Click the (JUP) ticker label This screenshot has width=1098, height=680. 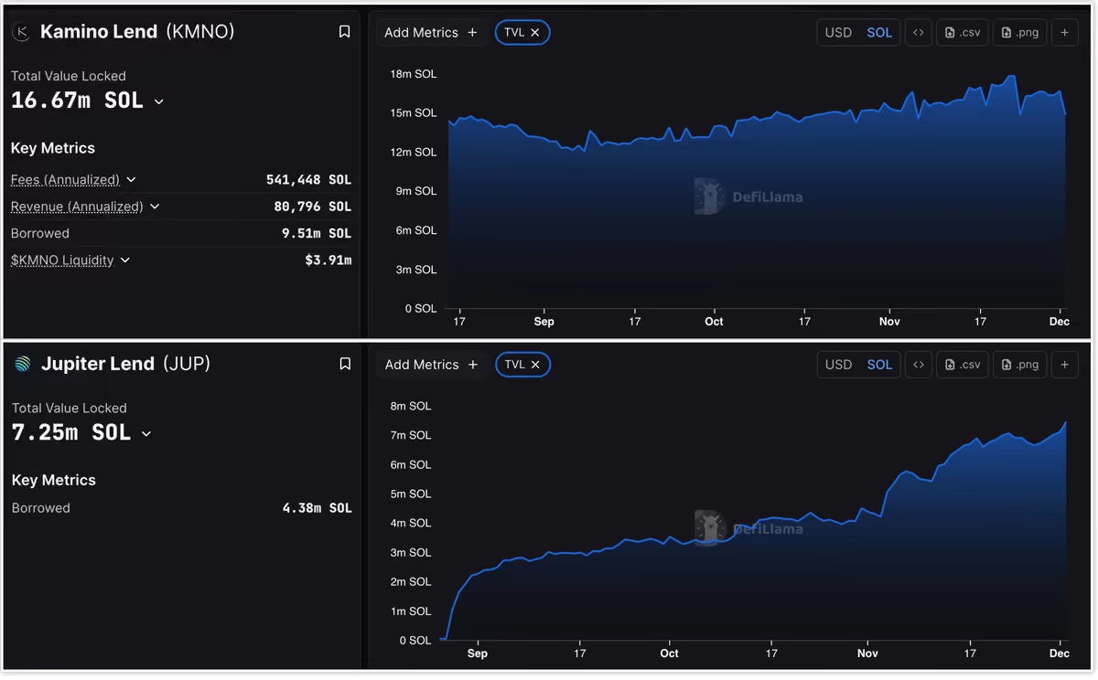pyautogui.click(x=187, y=364)
